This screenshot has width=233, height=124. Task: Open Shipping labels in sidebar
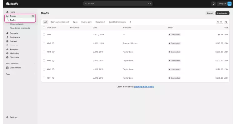click(x=17, y=24)
